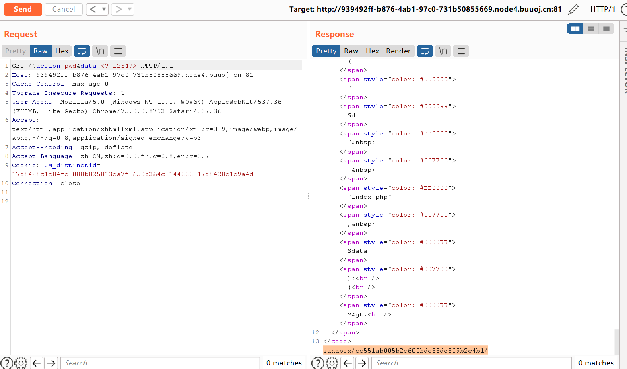The height and width of the screenshot is (369, 627).
Task: Switch to the Hex view of the Request
Action: click(x=62, y=51)
